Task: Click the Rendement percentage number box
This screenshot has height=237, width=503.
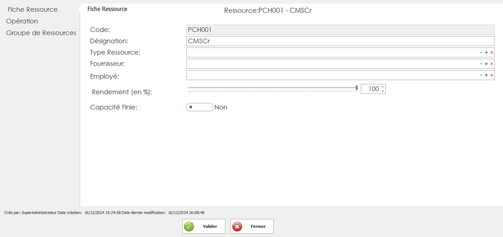Action: tap(370, 89)
